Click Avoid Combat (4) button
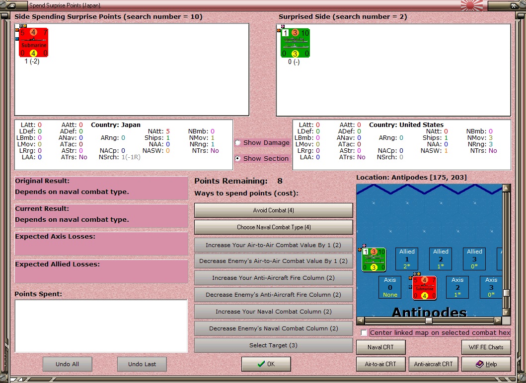526x383 pixels. [x=273, y=210]
